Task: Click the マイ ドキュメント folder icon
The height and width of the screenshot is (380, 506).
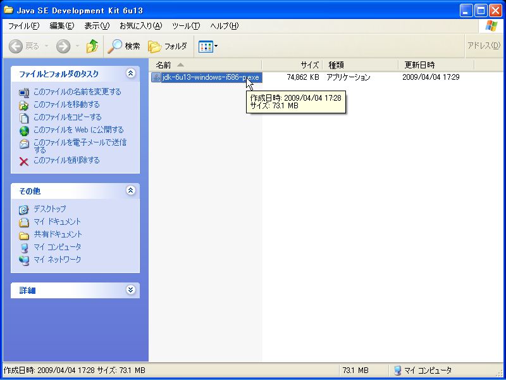Action: click(x=24, y=223)
